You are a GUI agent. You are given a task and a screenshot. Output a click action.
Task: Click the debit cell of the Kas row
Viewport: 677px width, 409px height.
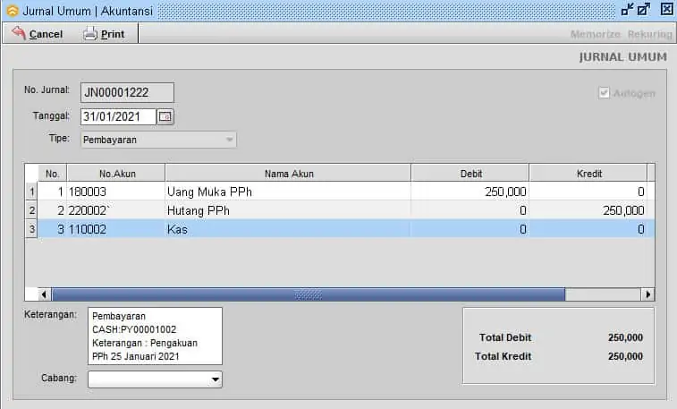[470, 229]
